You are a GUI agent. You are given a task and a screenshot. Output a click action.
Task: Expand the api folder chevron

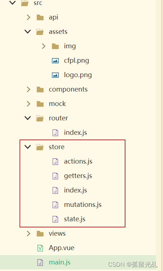coord(29,17)
